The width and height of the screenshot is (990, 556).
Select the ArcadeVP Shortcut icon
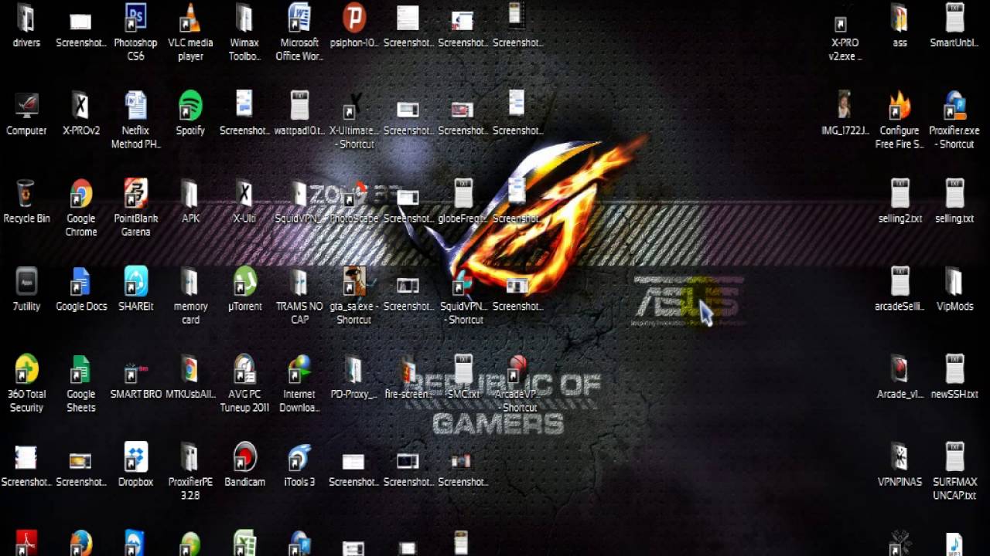[517, 369]
